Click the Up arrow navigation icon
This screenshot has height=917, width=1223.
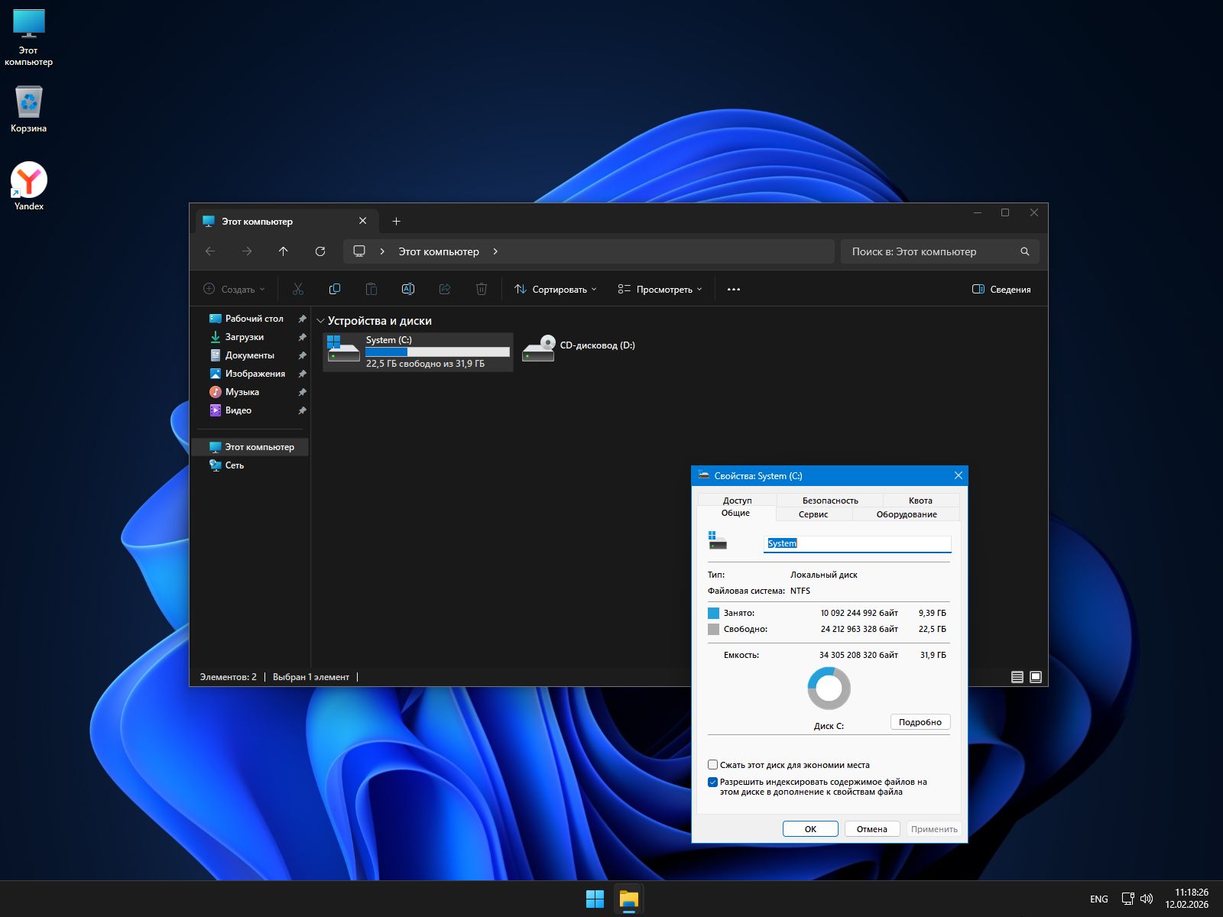pos(284,251)
